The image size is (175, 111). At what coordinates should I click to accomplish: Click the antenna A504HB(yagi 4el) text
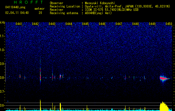(x=98, y=13)
